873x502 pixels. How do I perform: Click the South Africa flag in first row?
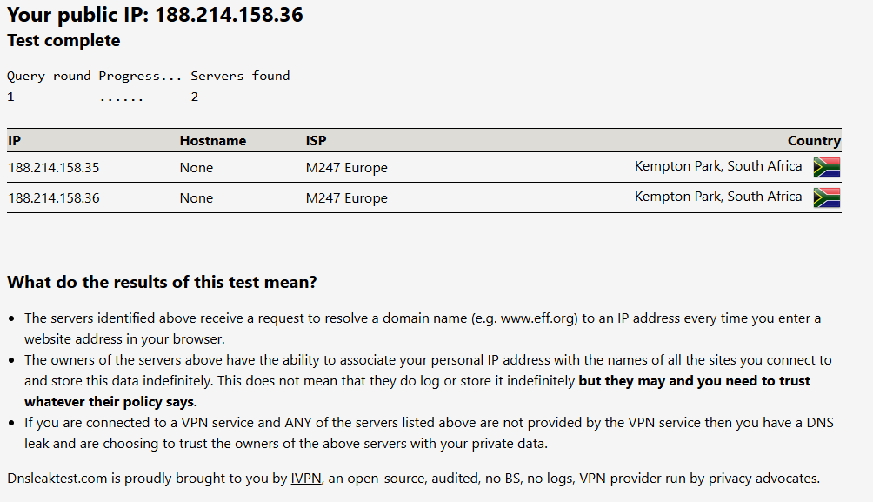(826, 167)
